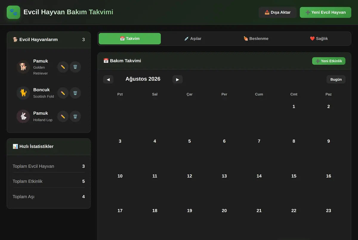Switch to the Takvim tab
Viewport: 358px width, 240px height.
(x=130, y=39)
